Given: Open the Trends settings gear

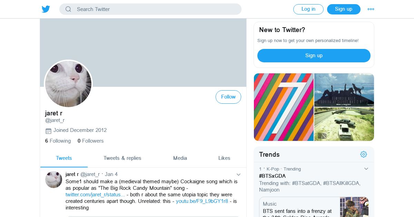Looking at the screenshot, I should [x=364, y=154].
